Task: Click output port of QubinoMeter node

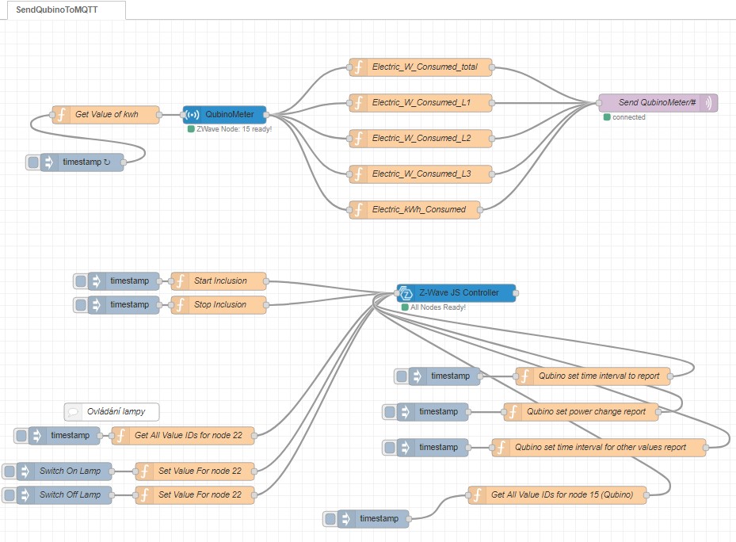Action: (266, 115)
